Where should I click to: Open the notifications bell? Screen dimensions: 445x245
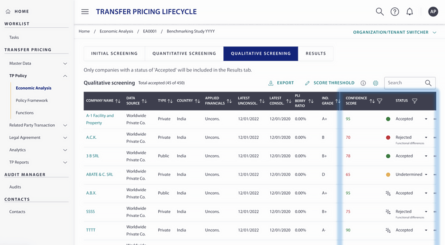[409, 12]
